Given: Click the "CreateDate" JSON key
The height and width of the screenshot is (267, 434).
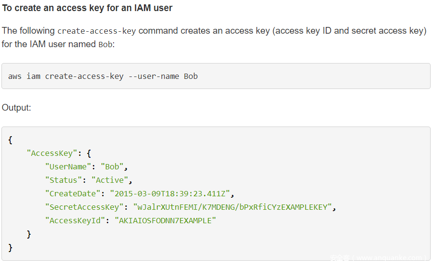Looking at the screenshot, I should (x=73, y=193).
